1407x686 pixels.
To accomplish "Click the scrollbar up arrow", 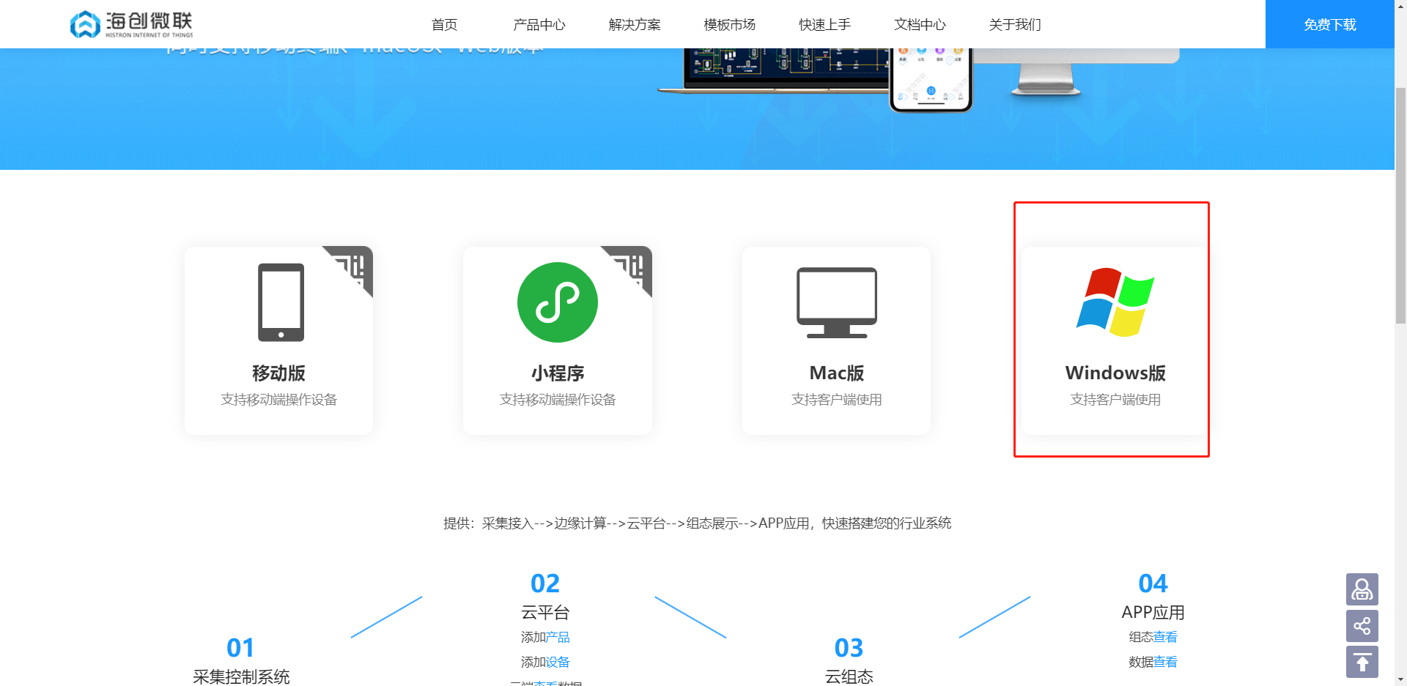I will pos(1400,6).
